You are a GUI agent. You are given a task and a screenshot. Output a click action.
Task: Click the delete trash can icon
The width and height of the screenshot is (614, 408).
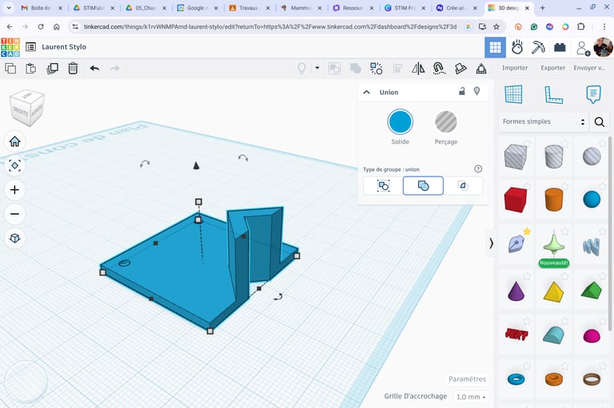[x=73, y=68]
